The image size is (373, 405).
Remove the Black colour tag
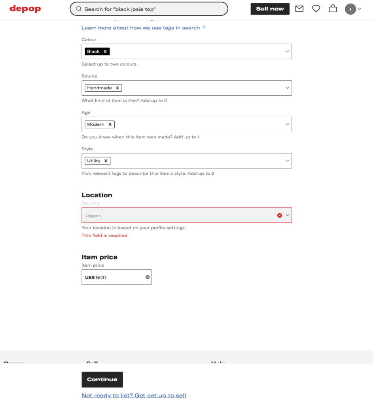[x=105, y=51]
